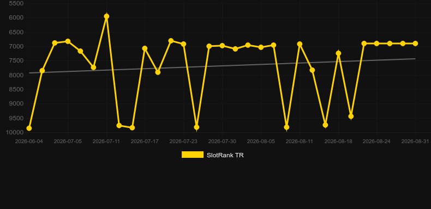This screenshot has width=431, height=209.
Task: Select the data point for 2026-07-05
Action: click(x=68, y=41)
